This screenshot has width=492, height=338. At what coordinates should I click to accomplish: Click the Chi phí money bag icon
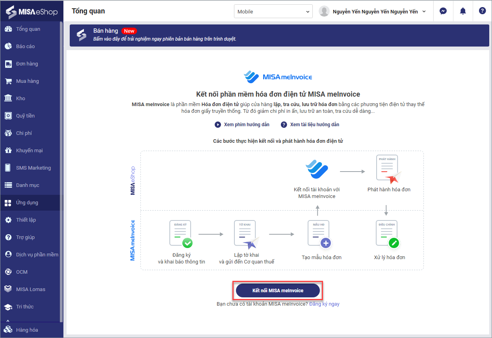coord(8,133)
